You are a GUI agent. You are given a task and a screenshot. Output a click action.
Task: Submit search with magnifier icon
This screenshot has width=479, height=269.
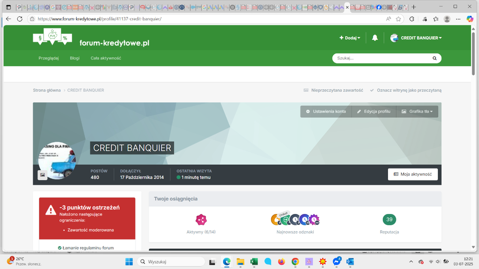(434, 58)
